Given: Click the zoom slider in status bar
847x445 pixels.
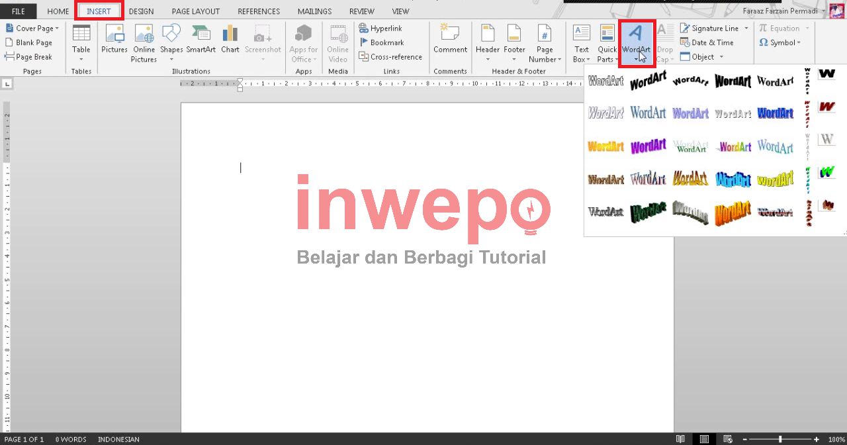Looking at the screenshot, I should click(780, 439).
